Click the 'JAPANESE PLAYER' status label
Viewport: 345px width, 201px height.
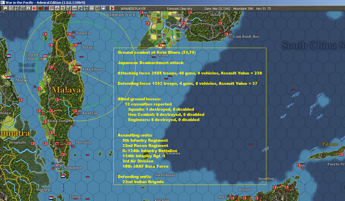(133, 9)
